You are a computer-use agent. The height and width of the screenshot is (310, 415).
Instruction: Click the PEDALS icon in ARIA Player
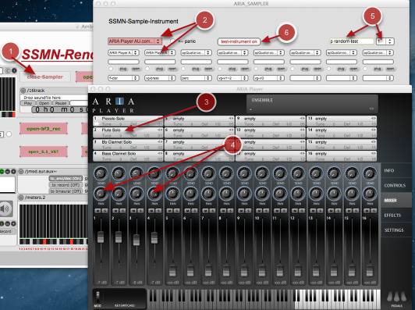pos(396,298)
